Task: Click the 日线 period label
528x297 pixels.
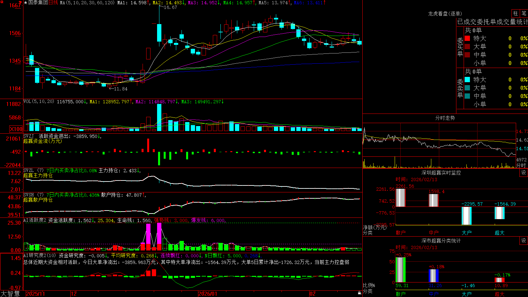Action: (x=53, y=3)
